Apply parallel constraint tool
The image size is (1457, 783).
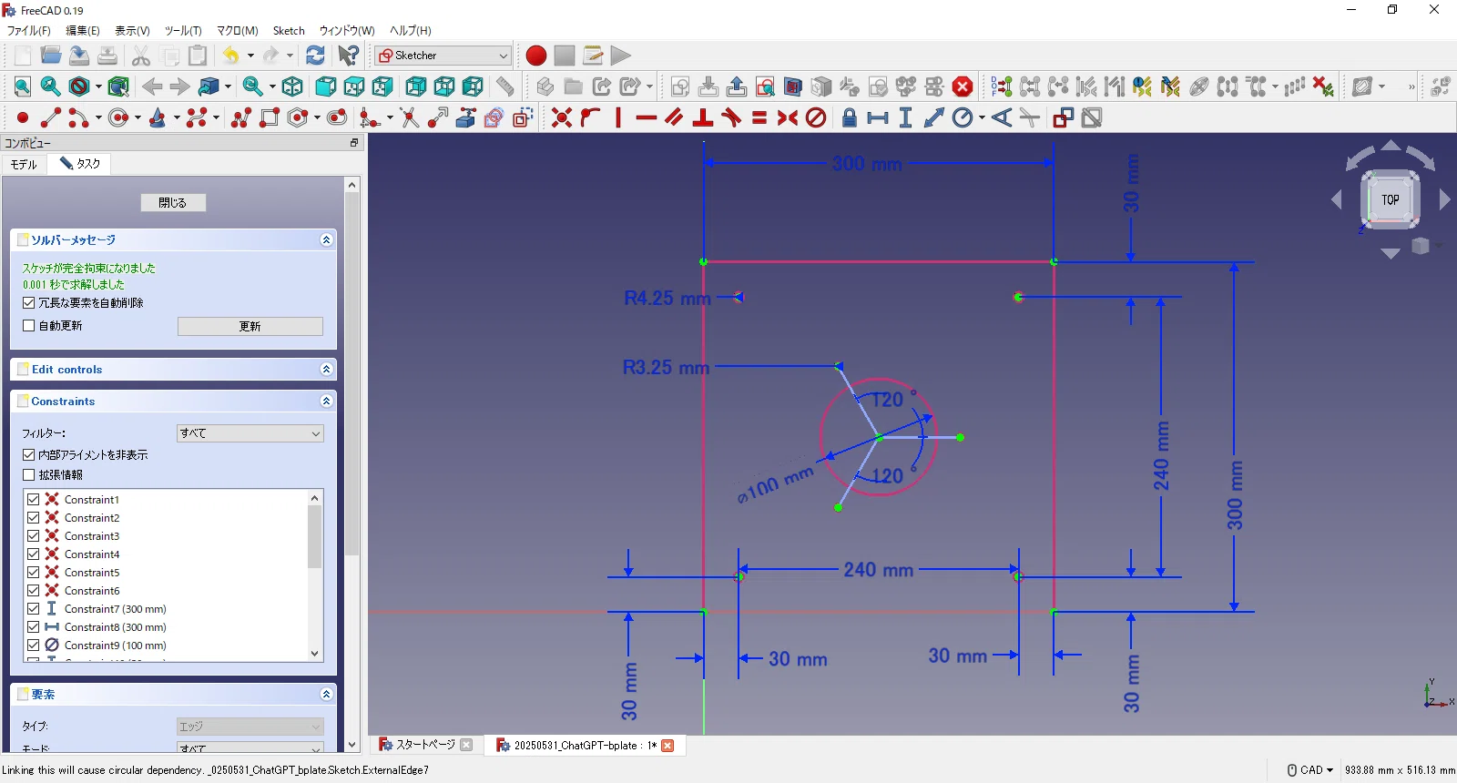tap(675, 117)
